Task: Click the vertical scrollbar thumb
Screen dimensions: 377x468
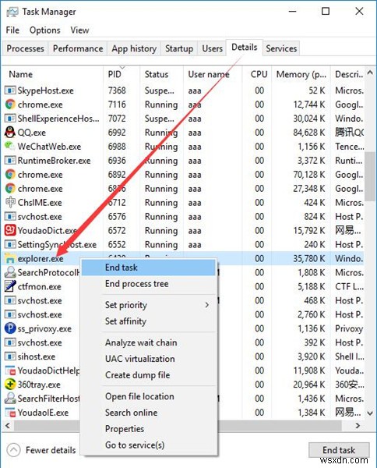Action: [x=370, y=176]
